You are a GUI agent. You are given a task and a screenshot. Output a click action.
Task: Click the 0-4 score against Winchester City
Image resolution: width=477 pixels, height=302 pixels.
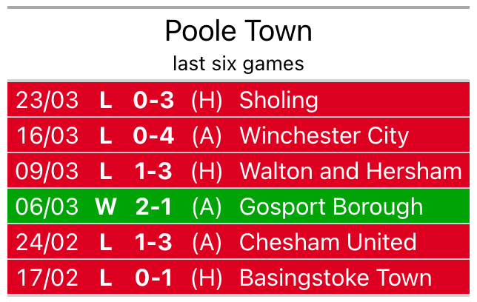(x=153, y=136)
